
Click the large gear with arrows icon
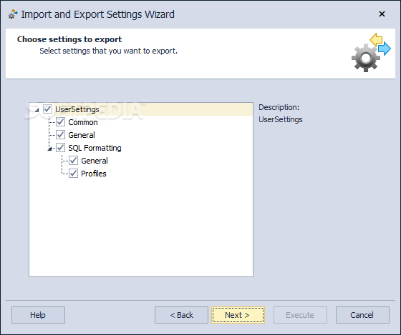371,53
